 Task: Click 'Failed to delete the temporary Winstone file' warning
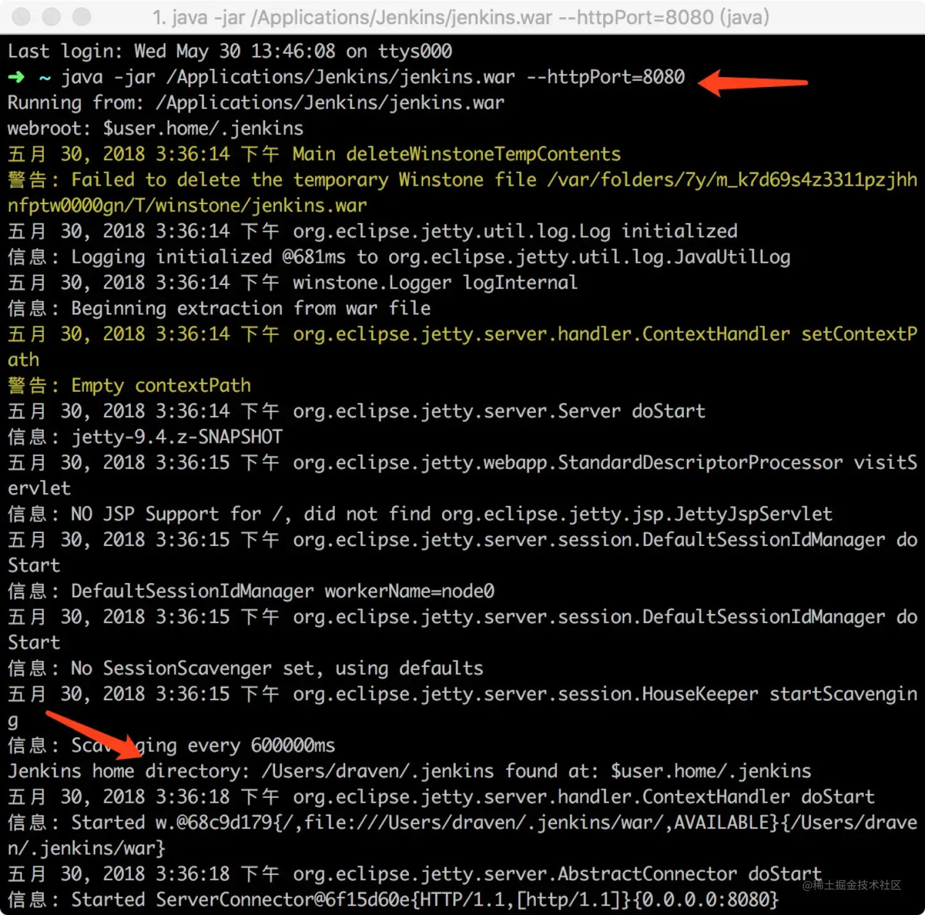[462, 180]
